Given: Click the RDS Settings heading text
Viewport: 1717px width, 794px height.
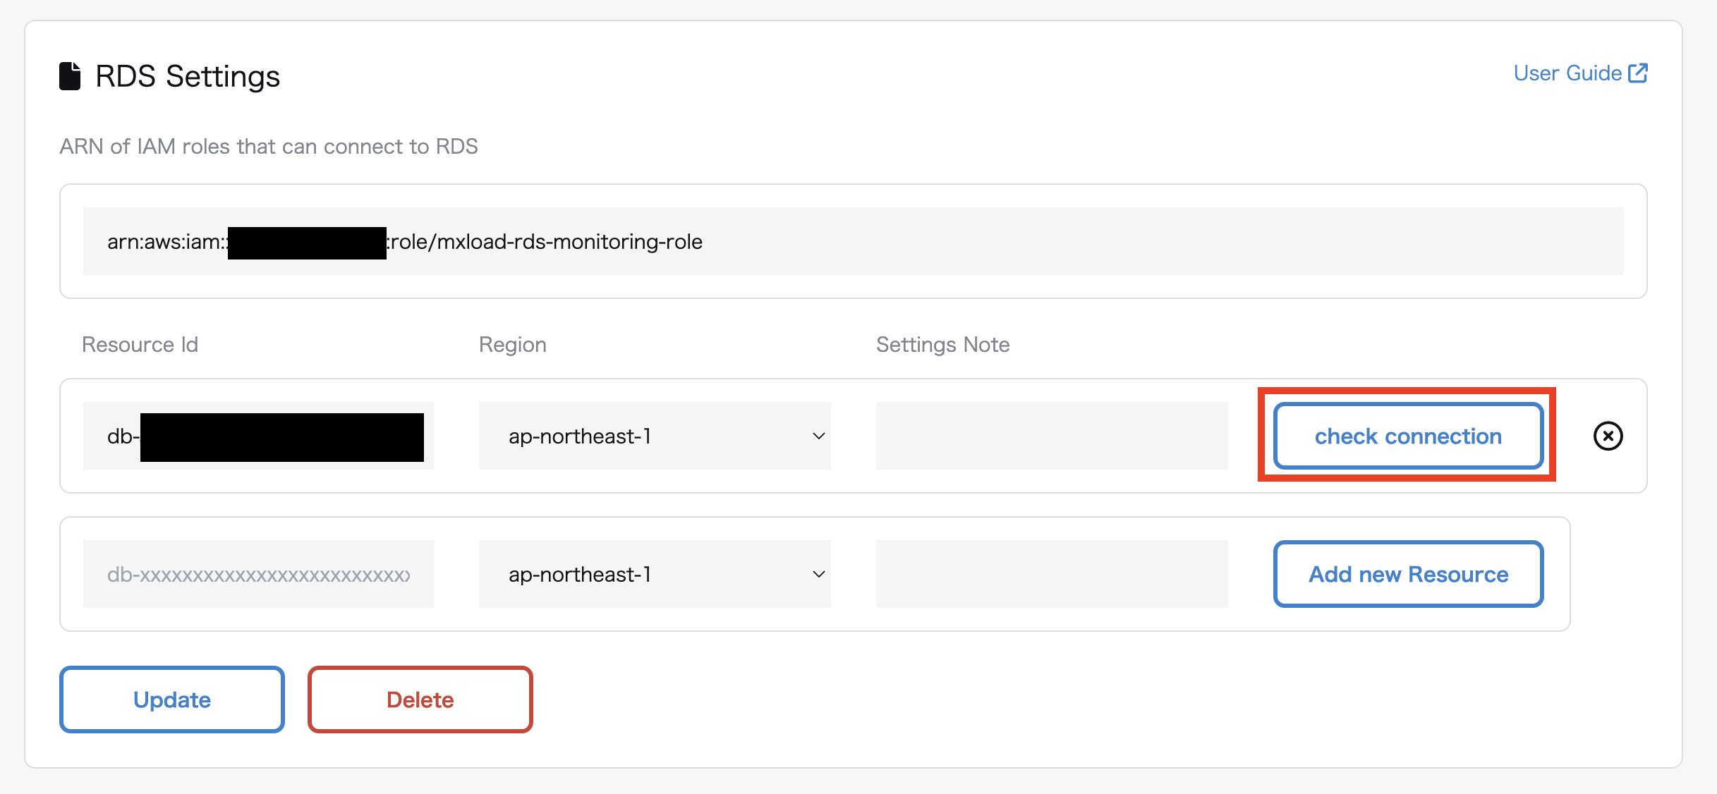Looking at the screenshot, I should click(x=188, y=76).
